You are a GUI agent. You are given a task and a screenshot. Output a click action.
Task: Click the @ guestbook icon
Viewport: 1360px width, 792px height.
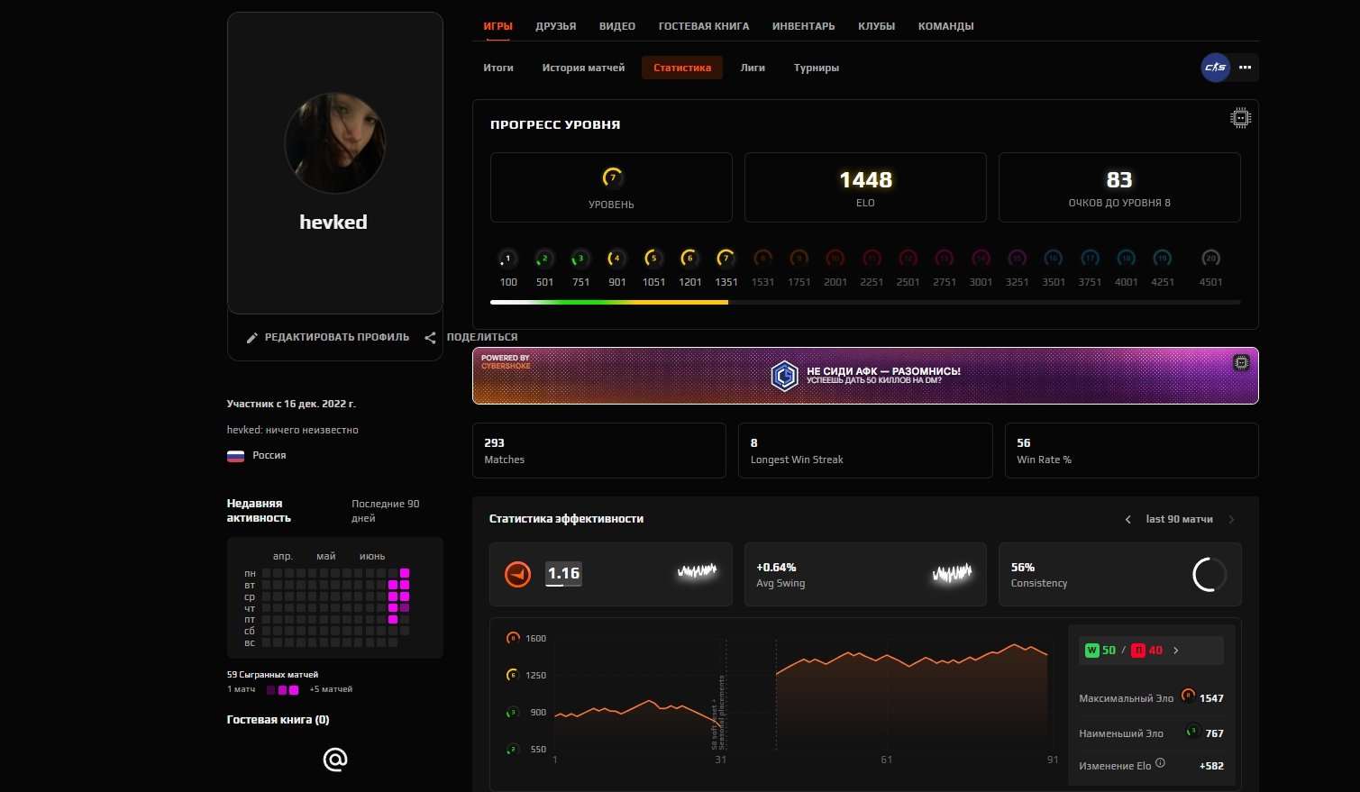point(335,760)
